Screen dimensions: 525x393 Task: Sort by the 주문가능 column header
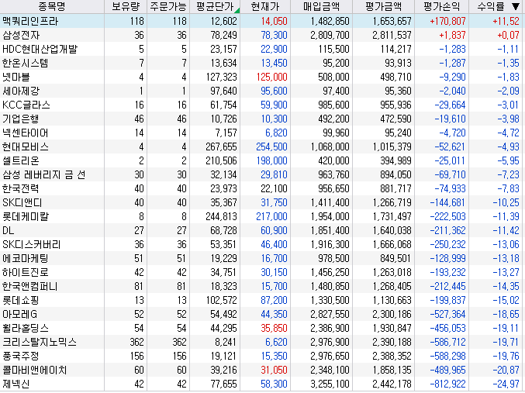(168, 6)
